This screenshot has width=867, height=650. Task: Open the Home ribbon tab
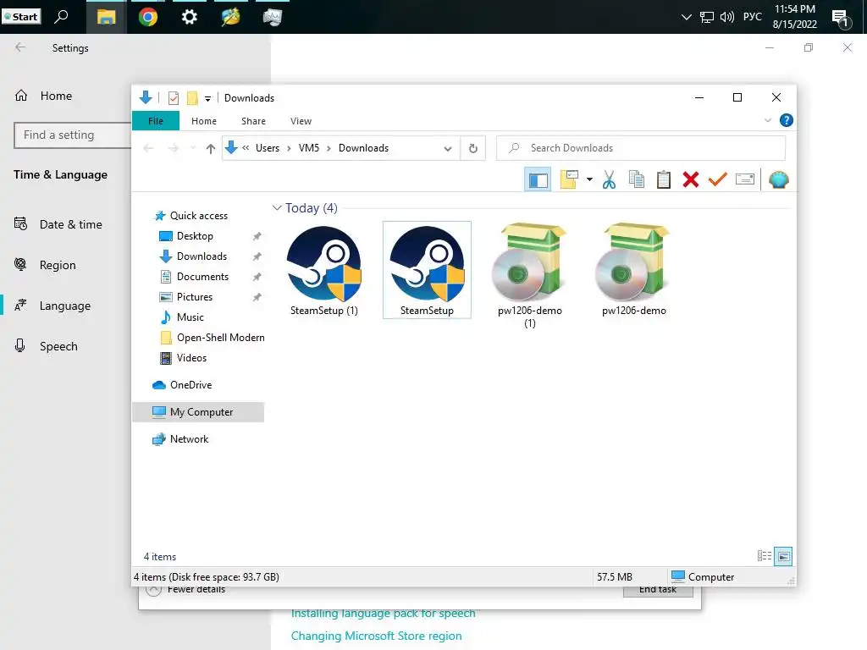click(204, 121)
